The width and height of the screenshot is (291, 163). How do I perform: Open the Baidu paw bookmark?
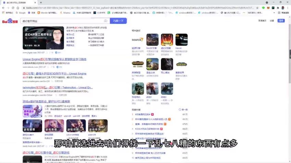coord(31,13)
